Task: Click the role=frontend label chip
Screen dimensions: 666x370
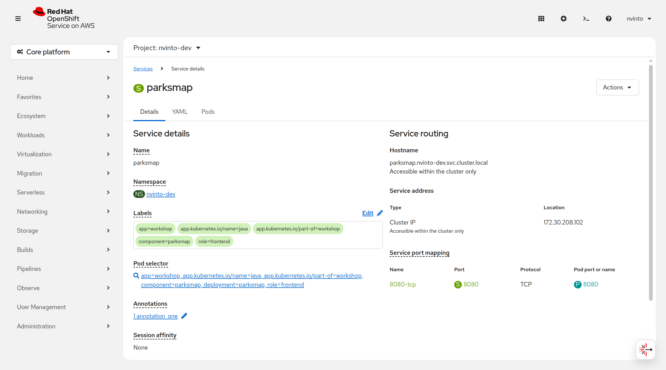Action: click(x=214, y=241)
